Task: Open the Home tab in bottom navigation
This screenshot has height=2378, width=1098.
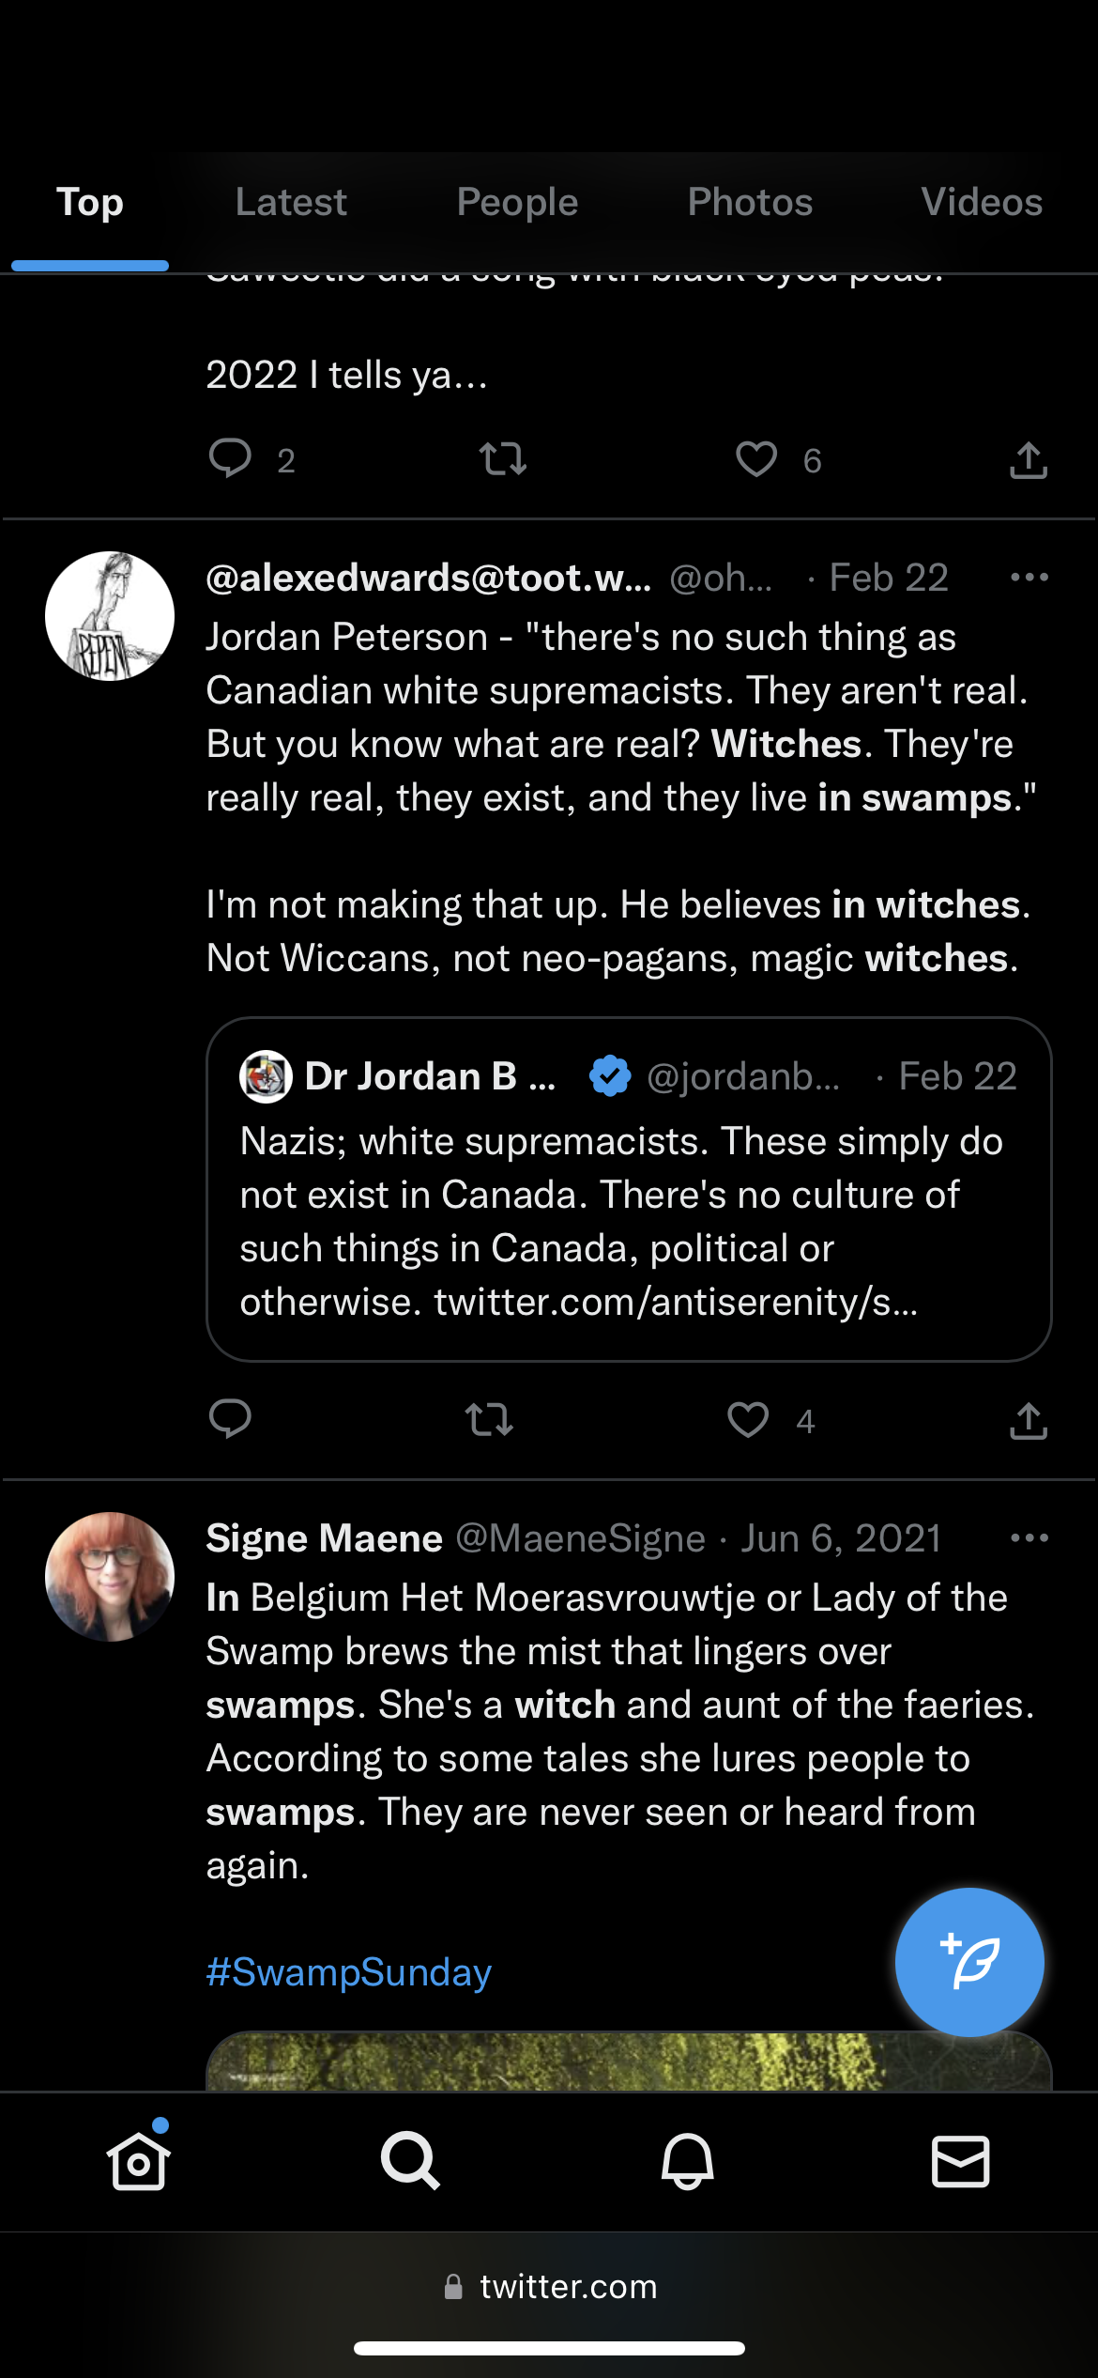Action: pos(138,2161)
